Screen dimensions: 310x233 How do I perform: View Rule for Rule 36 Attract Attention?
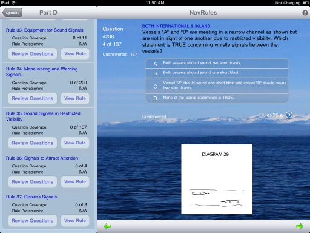(75, 181)
